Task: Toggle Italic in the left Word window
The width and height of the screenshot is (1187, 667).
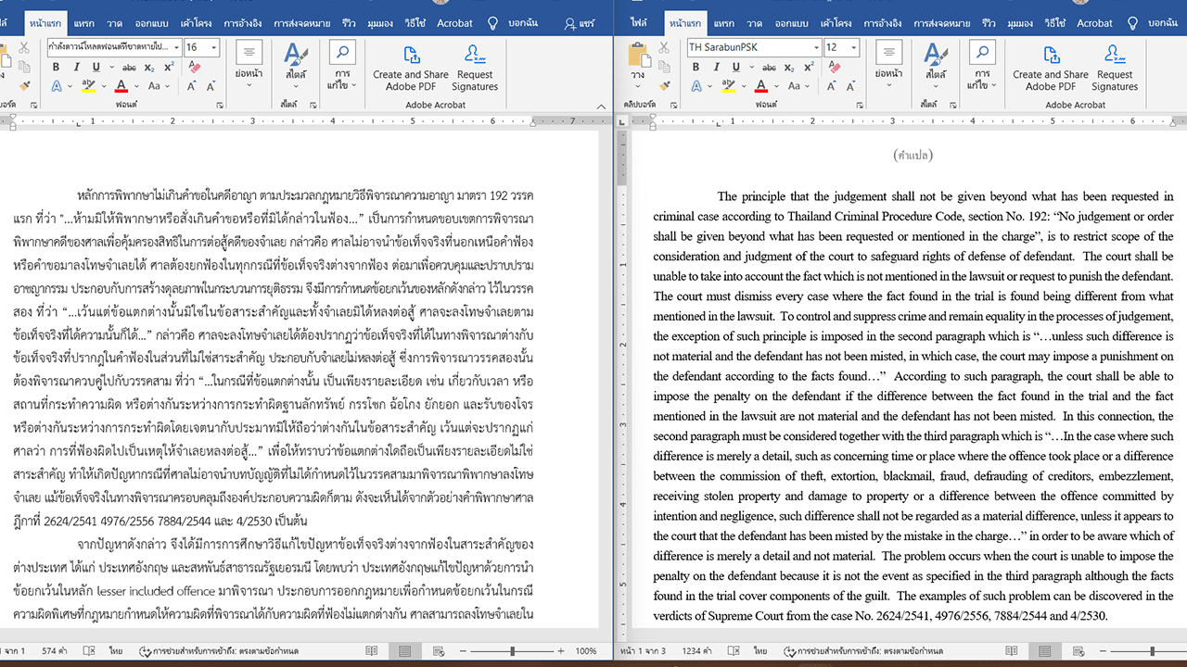Action: click(74, 67)
